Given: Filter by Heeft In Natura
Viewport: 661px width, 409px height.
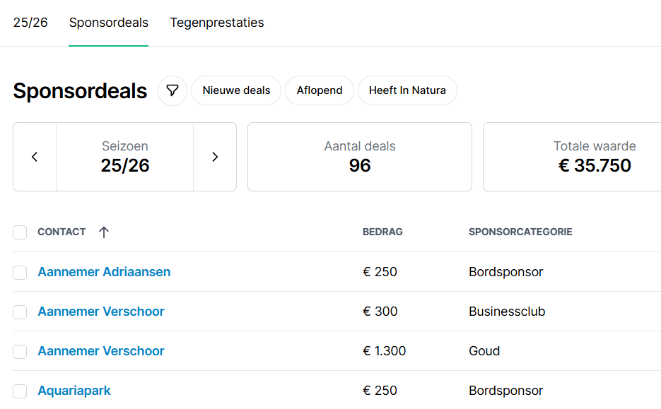Looking at the screenshot, I should click(407, 90).
